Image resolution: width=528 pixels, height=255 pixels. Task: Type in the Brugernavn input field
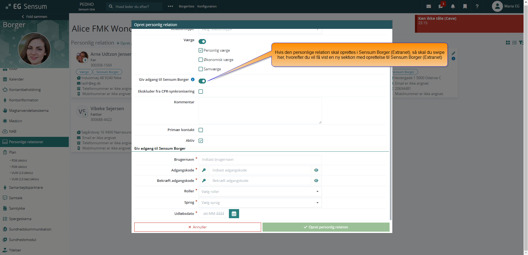(x=260, y=160)
